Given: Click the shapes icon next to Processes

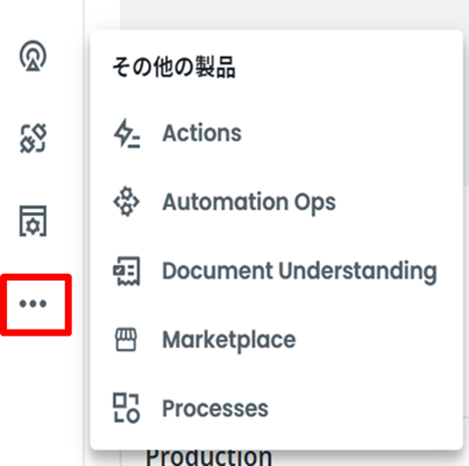Looking at the screenshot, I should (127, 408).
